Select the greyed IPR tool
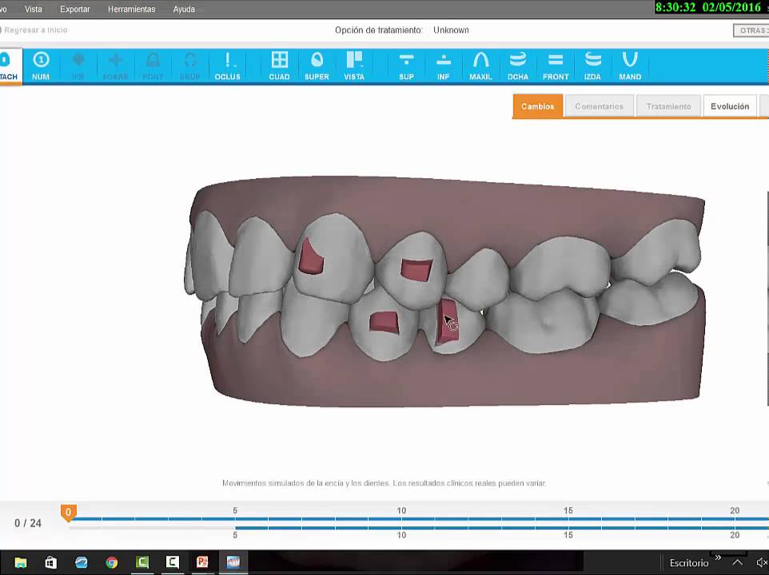 pos(78,66)
